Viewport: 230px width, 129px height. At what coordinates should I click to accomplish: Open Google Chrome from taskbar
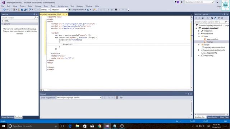[x=100, y=126]
